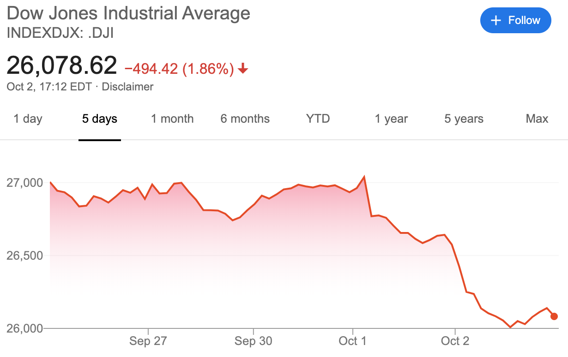Show the 1 month chart range
Screen dimensions: 568x357
(x=172, y=119)
